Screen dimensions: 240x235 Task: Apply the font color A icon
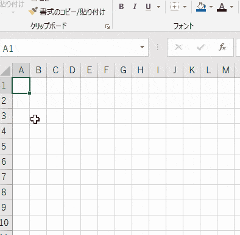point(222,7)
